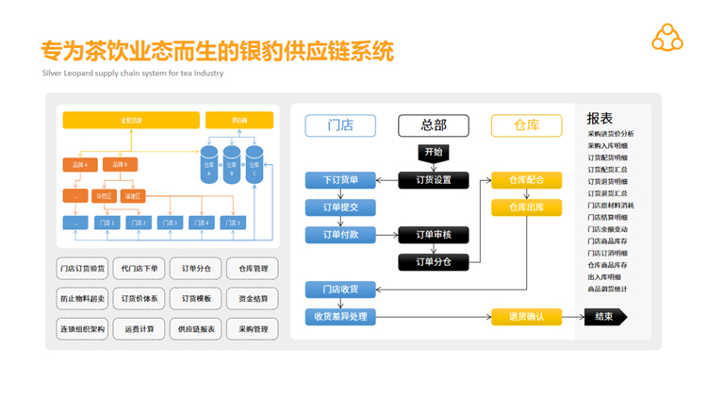Click the 门店原材料消耗 report entry
Screen dimensions: 707x398
(611, 206)
